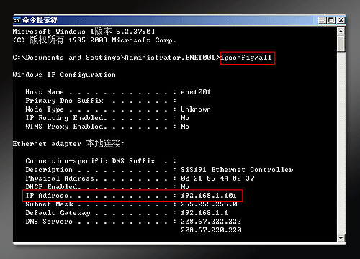Minimize the command prompt window
The image size is (360, 259).
322,20
